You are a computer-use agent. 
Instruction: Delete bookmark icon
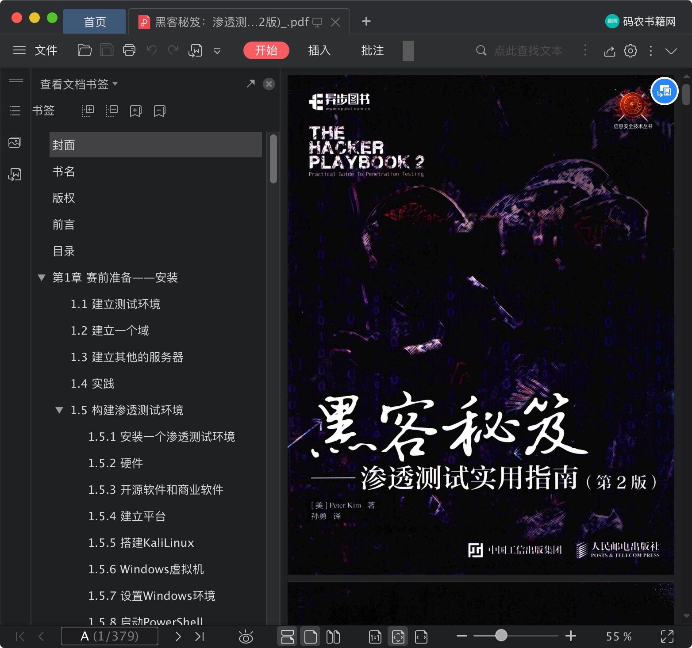pyautogui.click(x=160, y=111)
